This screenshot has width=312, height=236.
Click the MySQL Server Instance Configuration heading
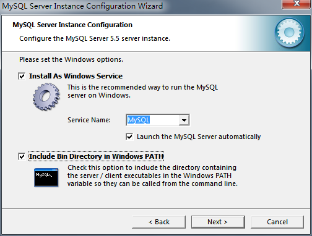(x=72, y=25)
